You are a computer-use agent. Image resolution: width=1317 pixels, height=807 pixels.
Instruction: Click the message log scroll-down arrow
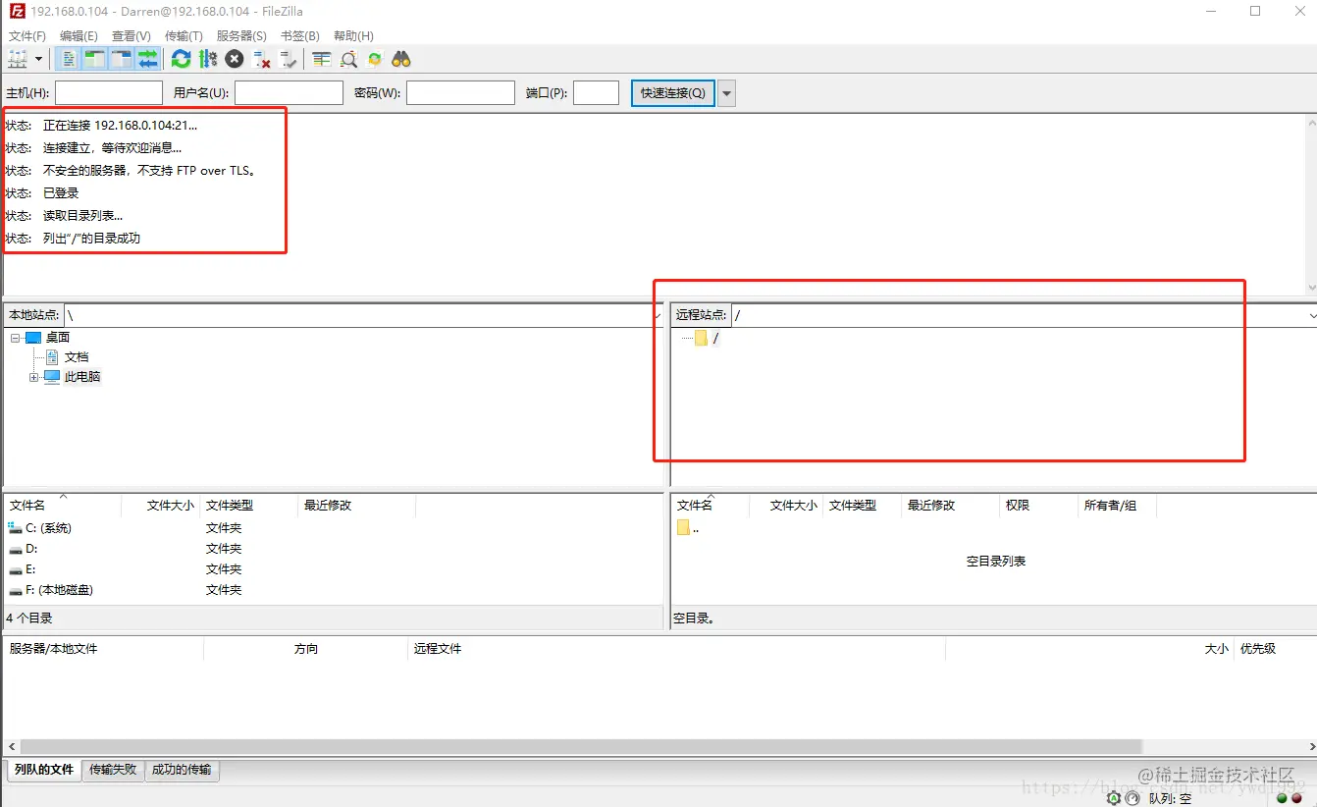(1311, 288)
